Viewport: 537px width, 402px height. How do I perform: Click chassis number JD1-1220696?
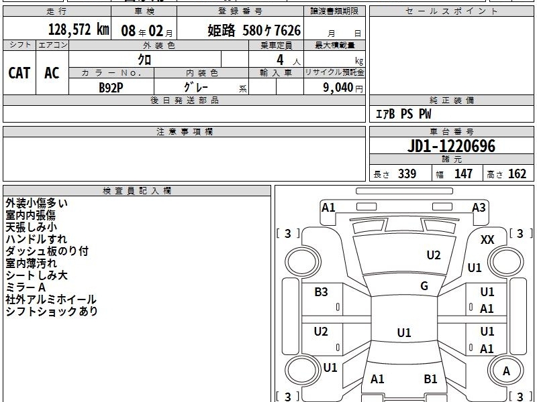(451, 146)
